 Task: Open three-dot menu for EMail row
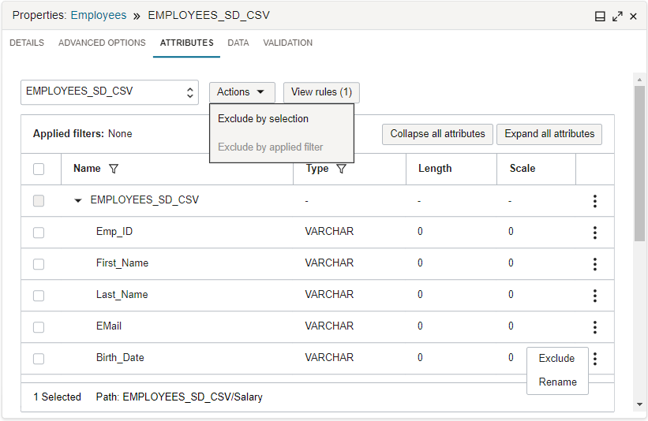(595, 327)
